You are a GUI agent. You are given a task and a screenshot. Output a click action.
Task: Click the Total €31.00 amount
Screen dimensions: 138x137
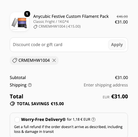(120, 97)
